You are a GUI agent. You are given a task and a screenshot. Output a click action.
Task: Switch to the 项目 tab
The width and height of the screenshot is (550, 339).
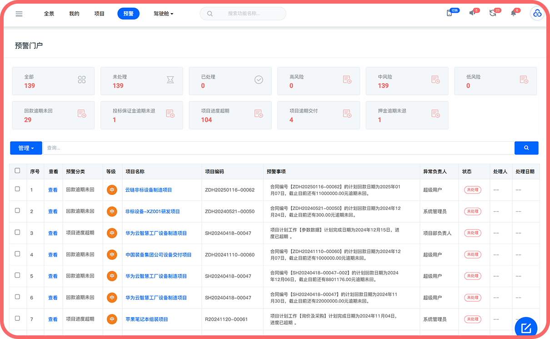click(x=99, y=14)
